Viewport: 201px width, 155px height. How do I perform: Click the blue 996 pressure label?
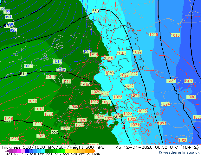11,24
